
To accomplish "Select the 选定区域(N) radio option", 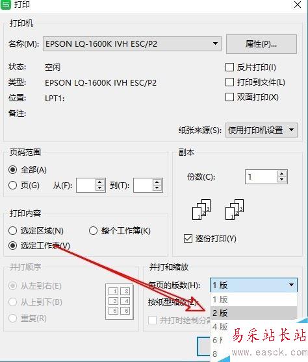I will tap(12, 230).
